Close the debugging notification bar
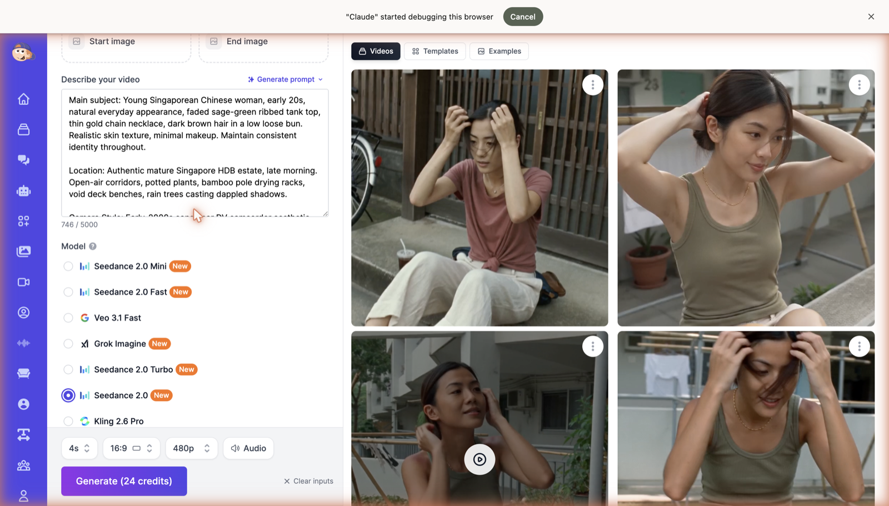The height and width of the screenshot is (506, 889). 871,17
